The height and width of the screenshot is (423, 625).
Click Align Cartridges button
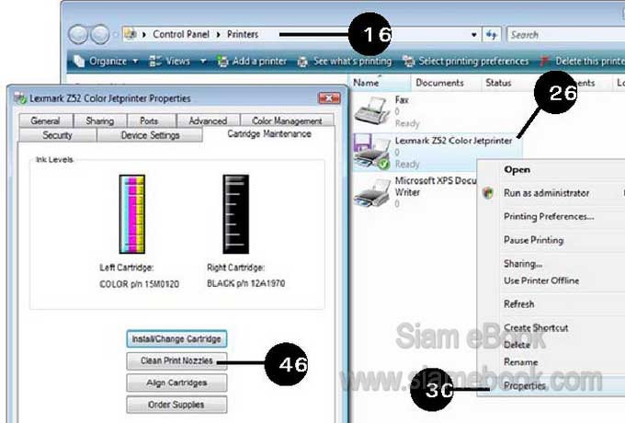click(x=176, y=383)
